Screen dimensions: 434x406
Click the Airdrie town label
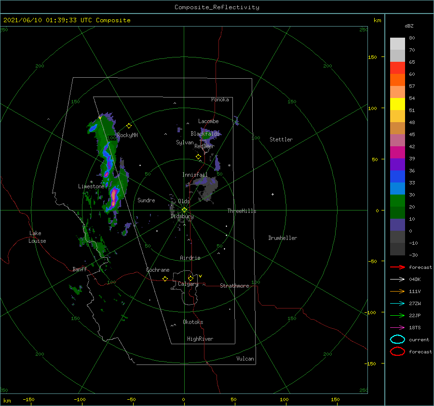(x=190, y=258)
